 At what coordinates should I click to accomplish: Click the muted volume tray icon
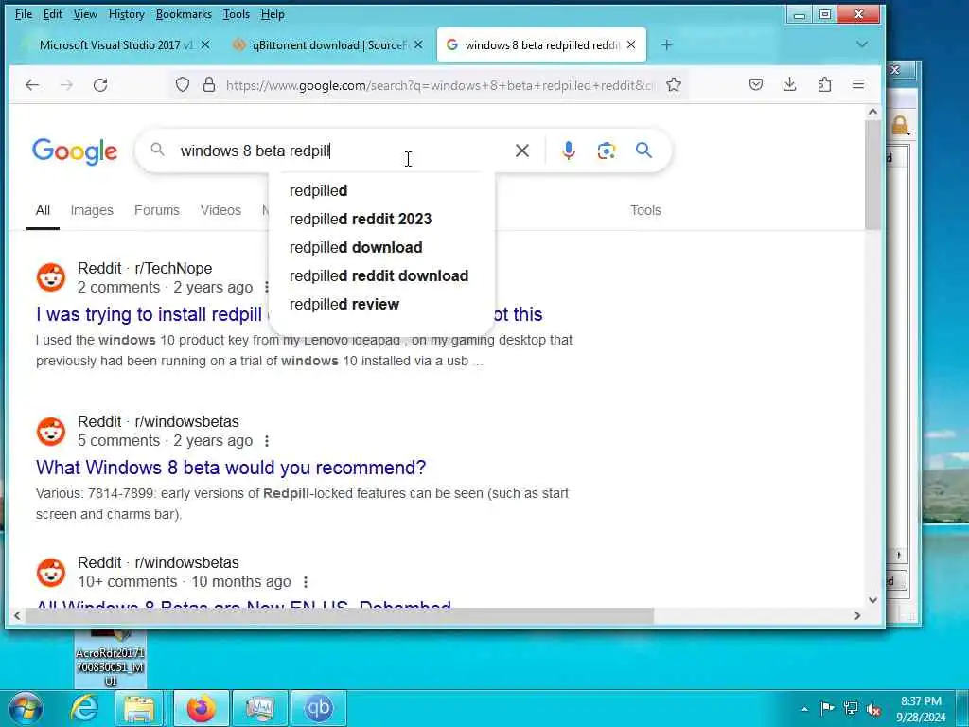pyautogui.click(x=873, y=709)
